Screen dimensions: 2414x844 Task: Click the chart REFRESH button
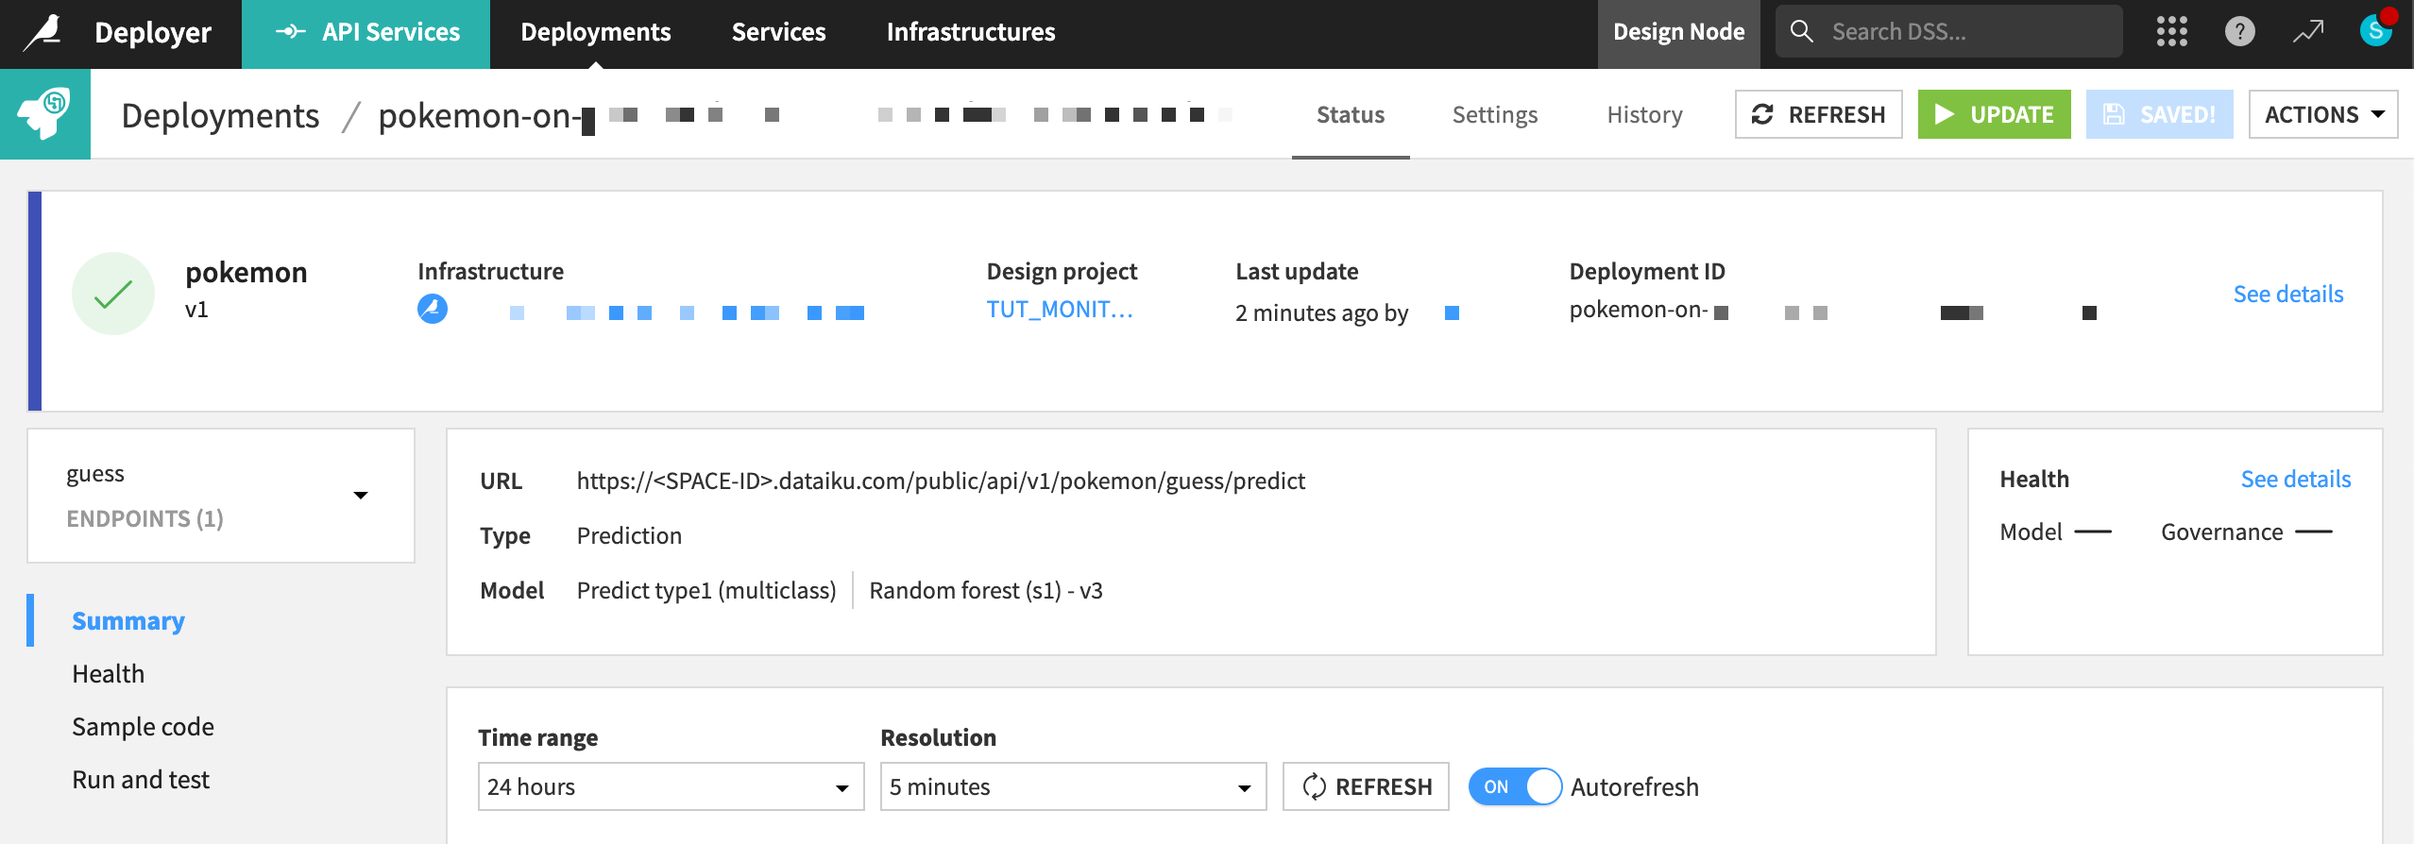point(1366,786)
